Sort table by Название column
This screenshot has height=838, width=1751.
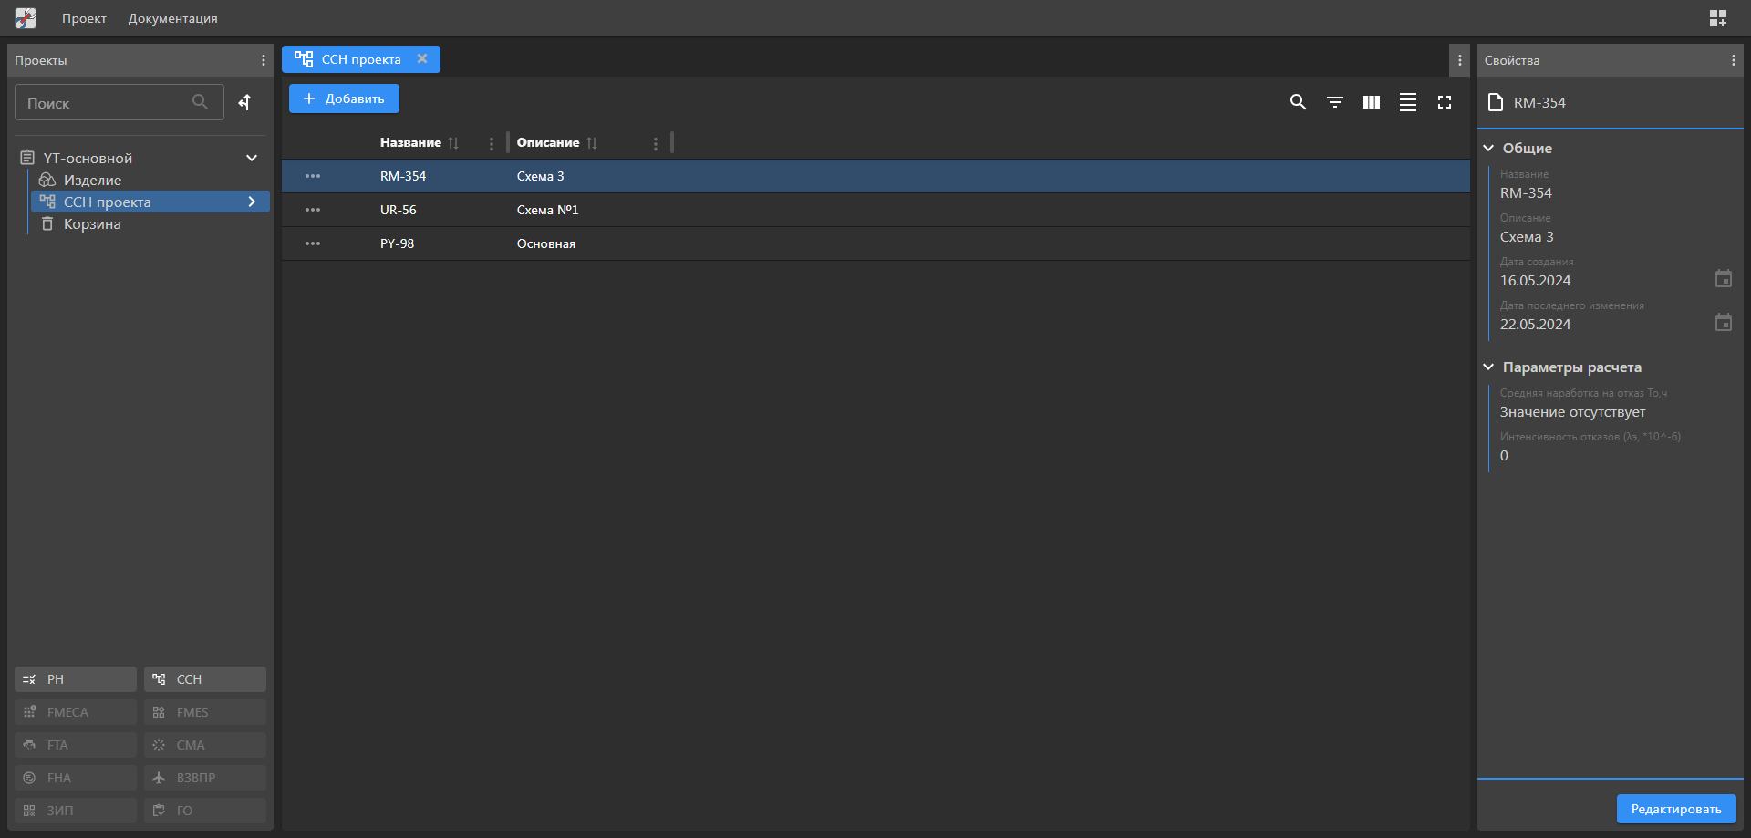(x=453, y=143)
